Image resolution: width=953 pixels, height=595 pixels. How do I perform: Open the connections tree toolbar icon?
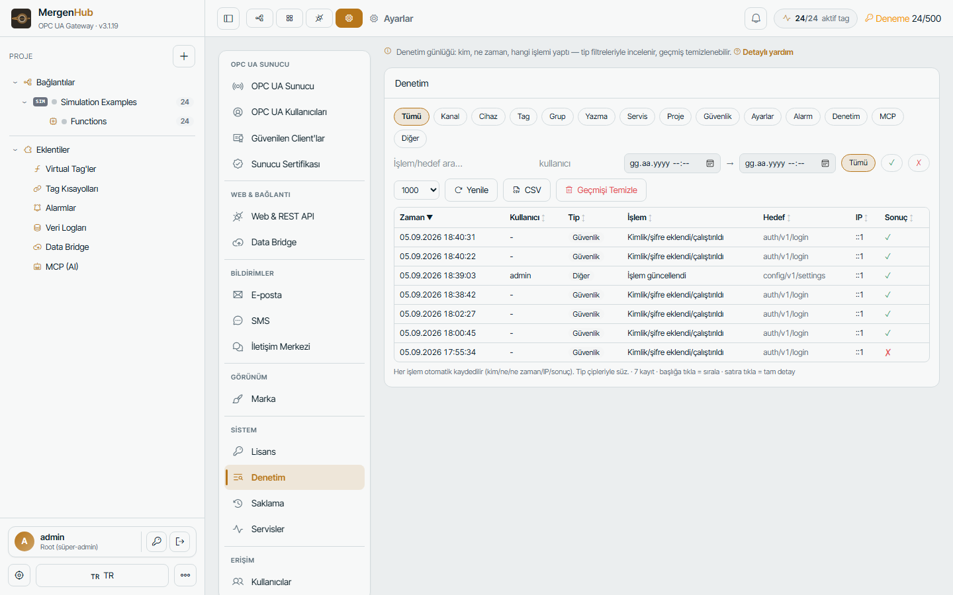click(x=259, y=19)
